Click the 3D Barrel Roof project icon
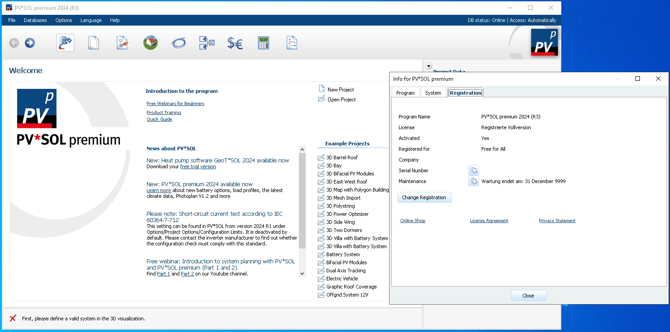Image resolution: width=670 pixels, height=332 pixels. point(321,157)
